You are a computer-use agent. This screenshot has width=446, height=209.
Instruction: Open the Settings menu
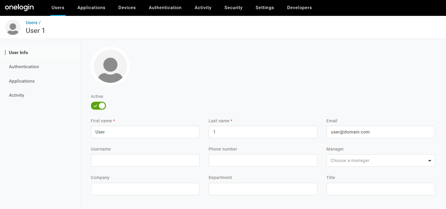click(x=264, y=8)
